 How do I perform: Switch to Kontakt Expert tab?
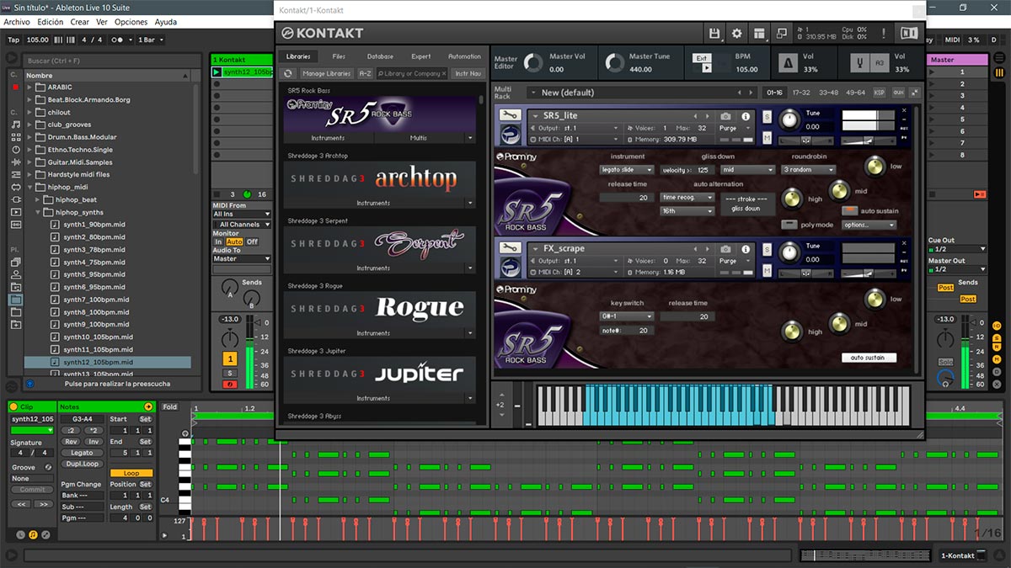point(421,56)
